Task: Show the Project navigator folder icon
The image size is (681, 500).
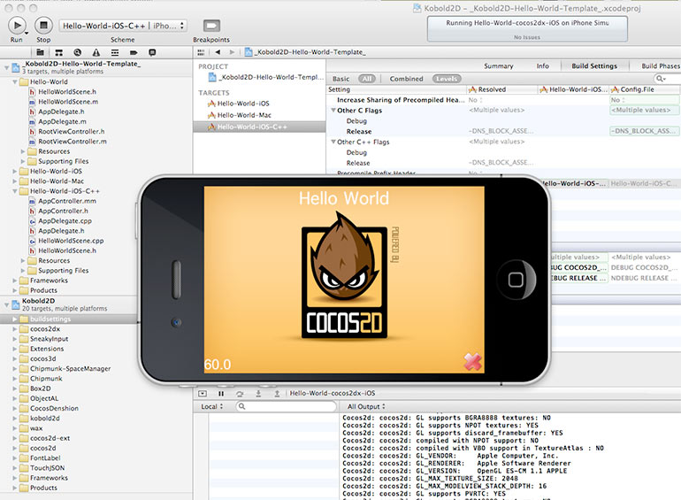Action: point(40,52)
